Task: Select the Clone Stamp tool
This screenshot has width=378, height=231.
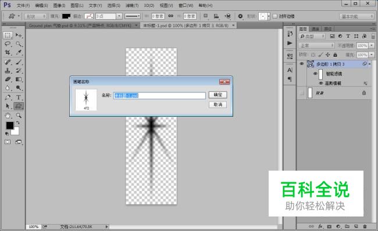Action: 8,71
